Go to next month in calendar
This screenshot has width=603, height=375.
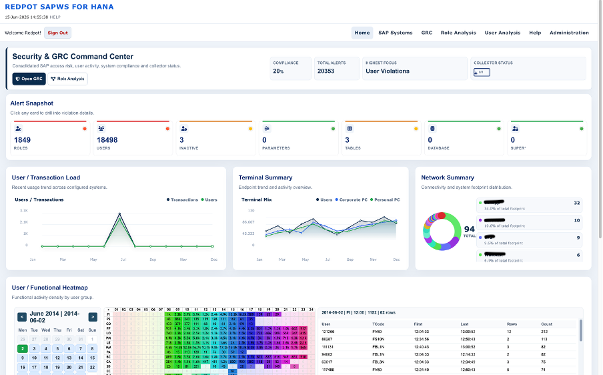[93, 317]
